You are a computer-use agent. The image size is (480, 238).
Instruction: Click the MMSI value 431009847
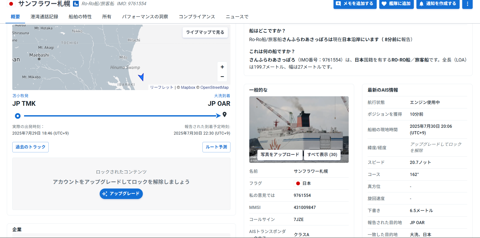[305, 208]
